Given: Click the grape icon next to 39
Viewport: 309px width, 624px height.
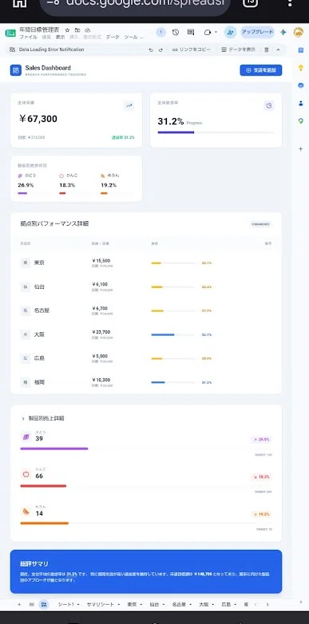Looking at the screenshot, I should [x=26, y=437].
